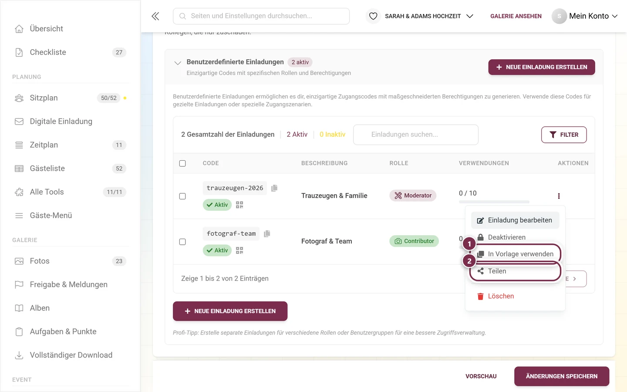Select the trauzeugen-2026 row checkbox
Image resolution: width=627 pixels, height=392 pixels.
(182, 196)
